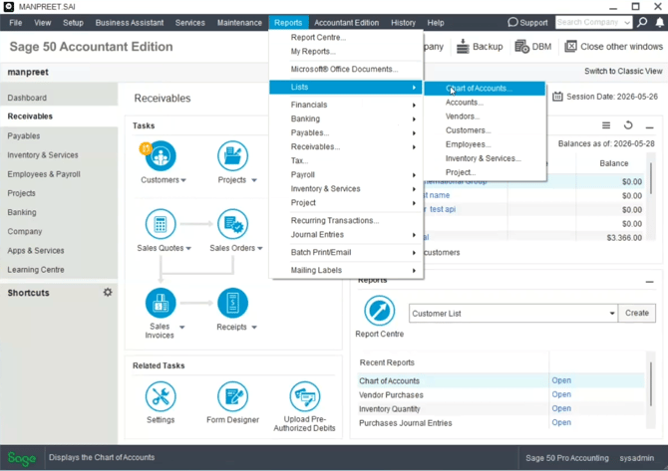Select Inventory & Services in Lists submenu
Viewport: 668px width, 471px height.
[485, 158]
